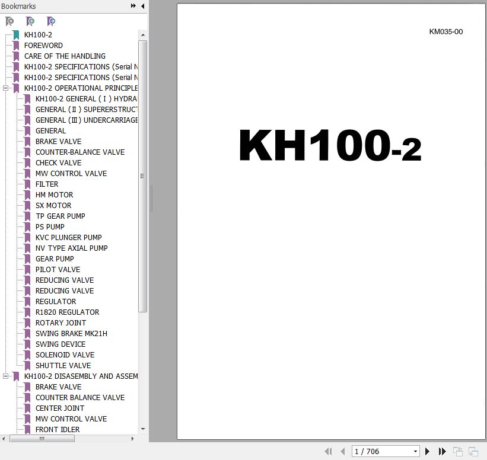This screenshot has height=460, width=487.
Task: Open the page number dropdown arrow
Action: pos(415,451)
